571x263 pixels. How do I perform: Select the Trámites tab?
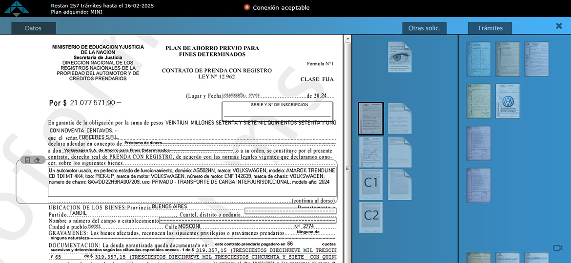pyautogui.click(x=490, y=28)
